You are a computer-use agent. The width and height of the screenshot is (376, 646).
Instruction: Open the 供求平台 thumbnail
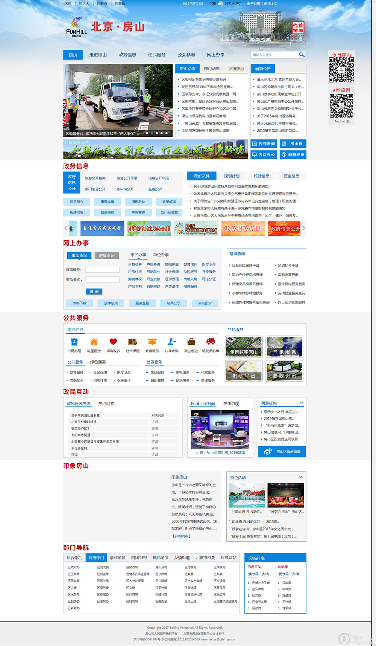tap(244, 371)
